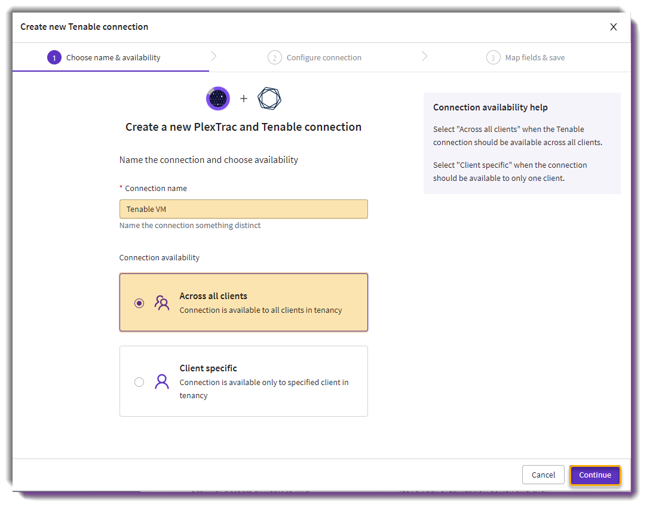
Task: Cancel the new connection setup
Action: [x=543, y=475]
